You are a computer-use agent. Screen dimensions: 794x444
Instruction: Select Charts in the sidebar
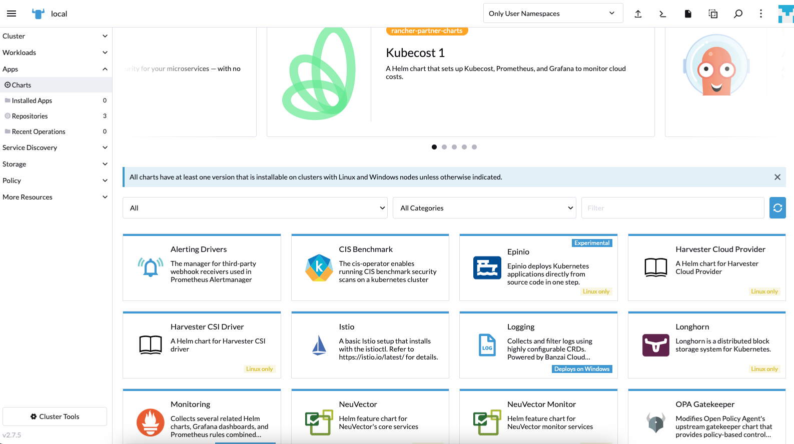(x=56, y=85)
